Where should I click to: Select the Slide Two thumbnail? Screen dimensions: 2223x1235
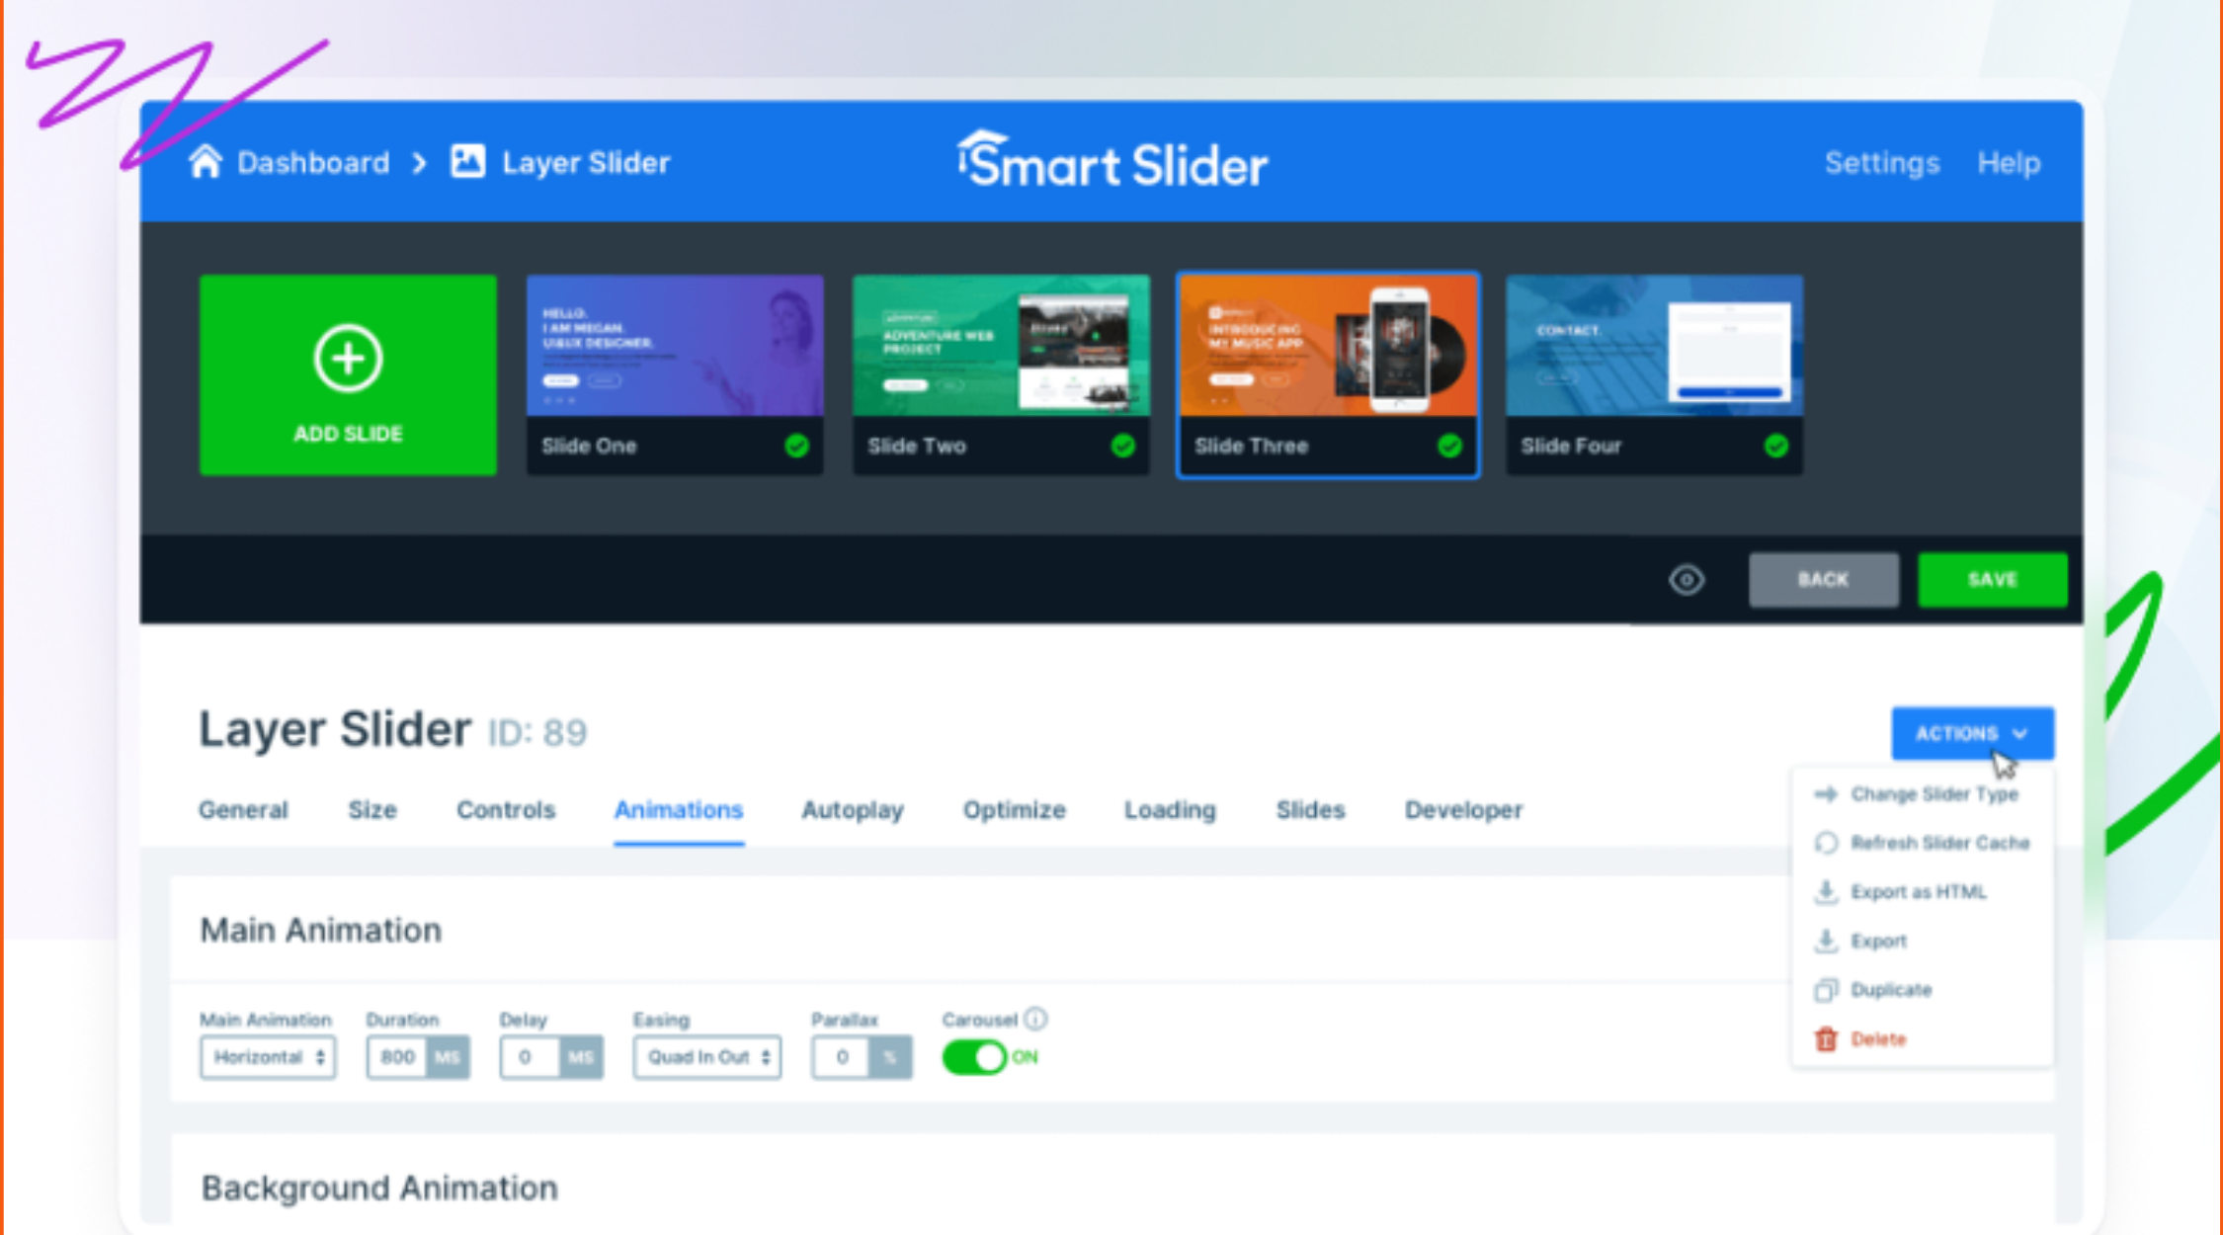point(1001,375)
